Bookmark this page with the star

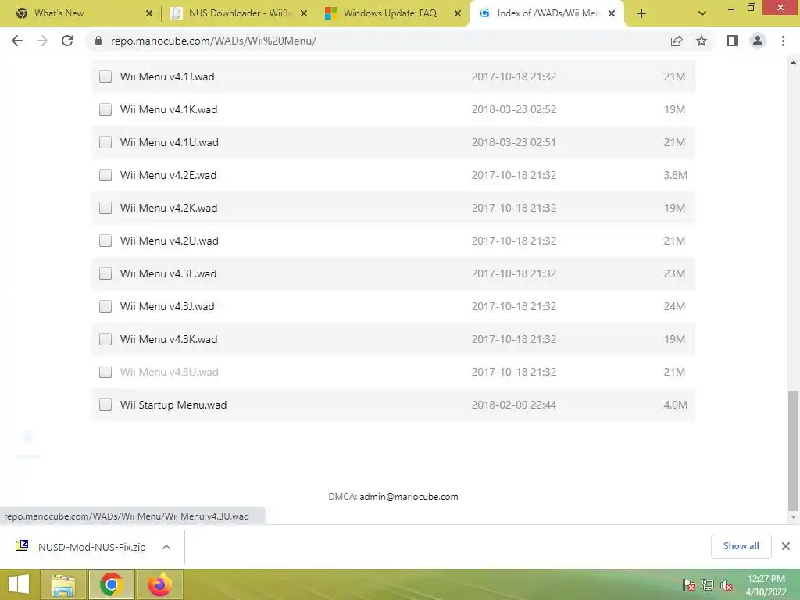pyautogui.click(x=702, y=41)
